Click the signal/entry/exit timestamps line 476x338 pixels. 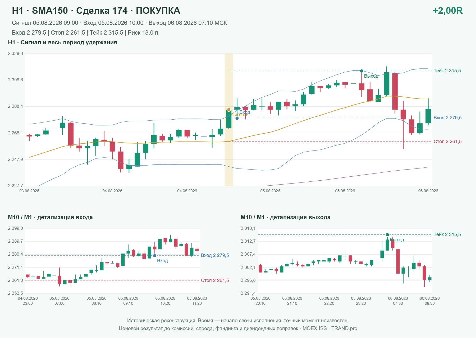click(119, 23)
